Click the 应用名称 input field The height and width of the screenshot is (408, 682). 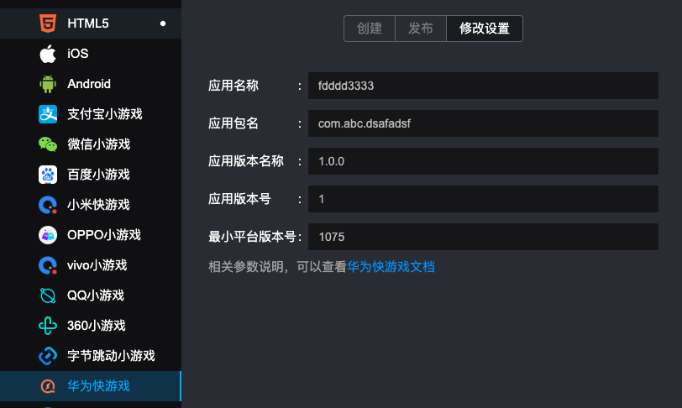click(483, 86)
